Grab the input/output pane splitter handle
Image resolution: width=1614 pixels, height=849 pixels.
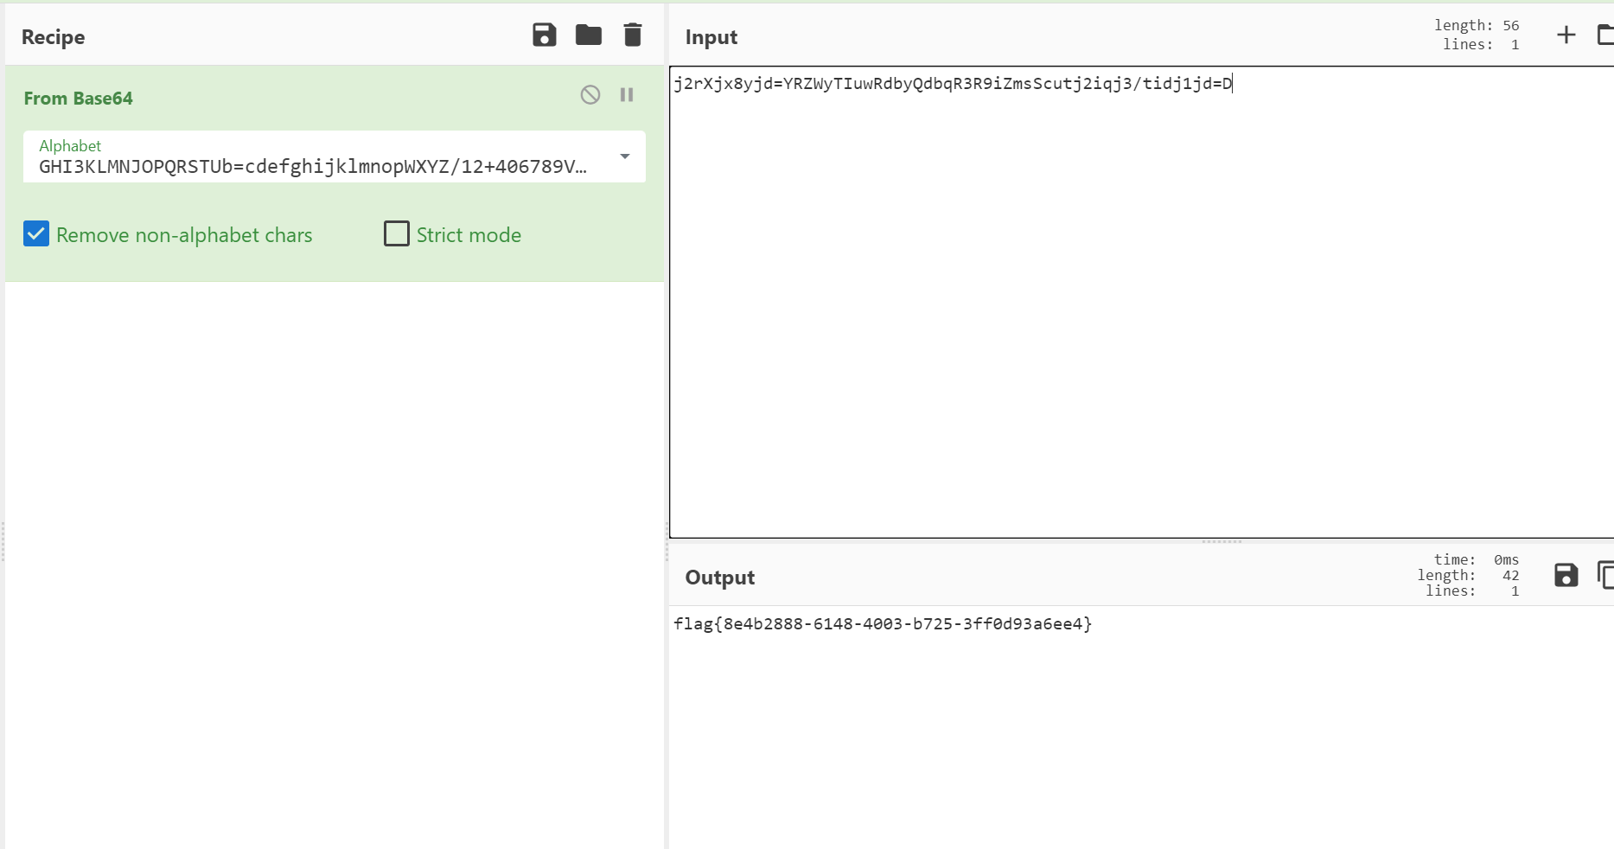pyautogui.click(x=1222, y=541)
